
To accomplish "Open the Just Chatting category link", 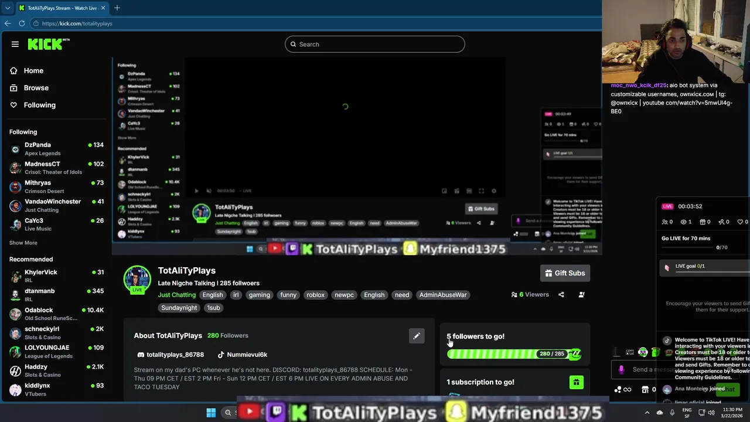I will 176,295.
